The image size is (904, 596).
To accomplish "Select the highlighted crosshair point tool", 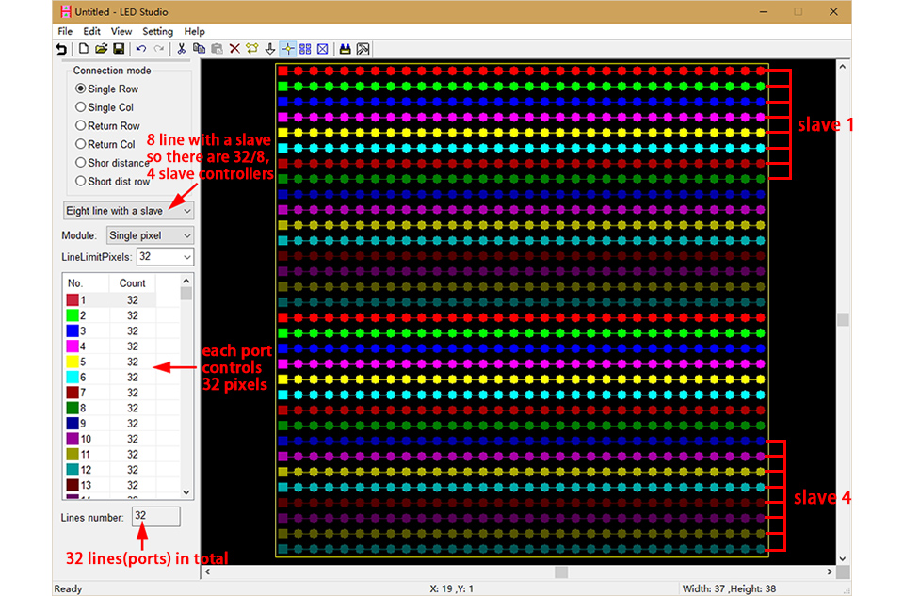I will click(x=288, y=49).
